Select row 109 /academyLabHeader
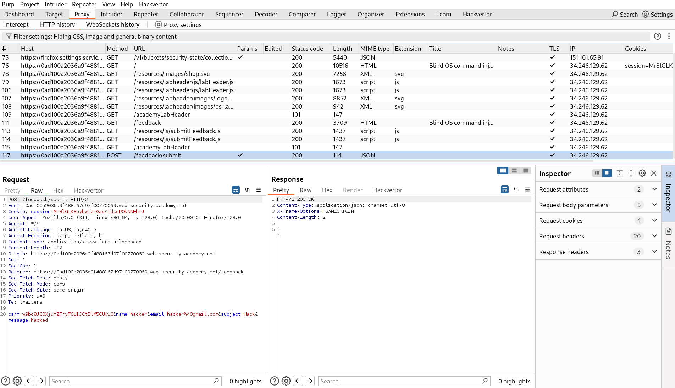The width and height of the screenshot is (675, 388). tap(336, 115)
